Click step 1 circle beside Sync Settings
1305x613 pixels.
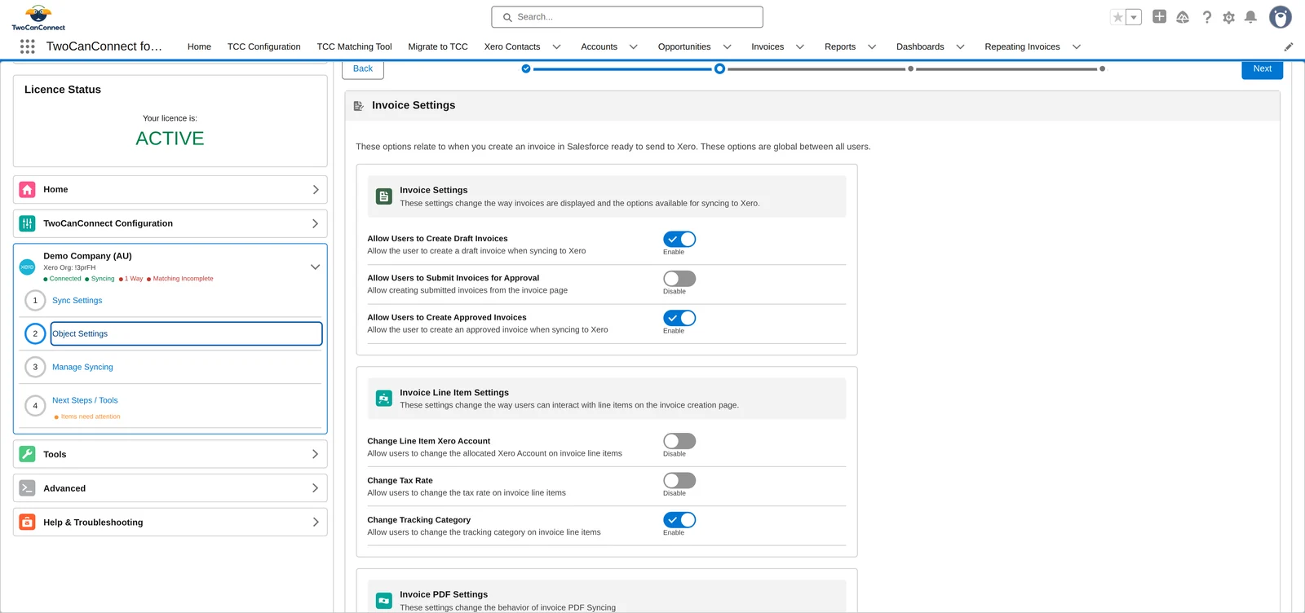pyautogui.click(x=35, y=300)
